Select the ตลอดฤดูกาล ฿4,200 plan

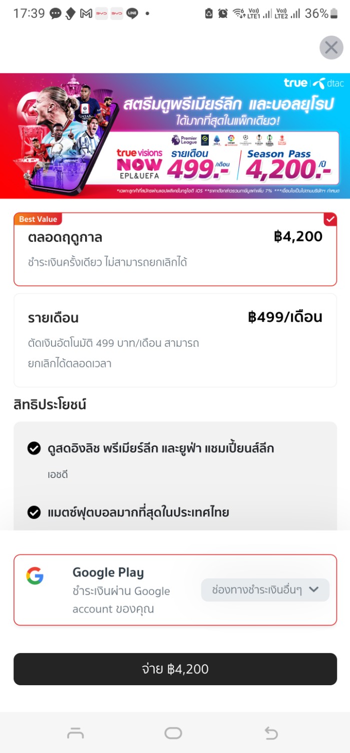175,249
